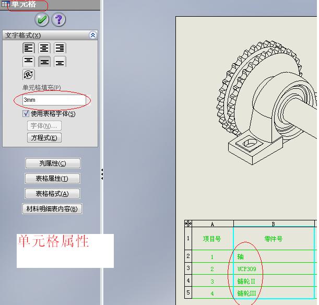The image size is (319, 305).
Task: Select left text alignment icon
Action: point(28,48)
